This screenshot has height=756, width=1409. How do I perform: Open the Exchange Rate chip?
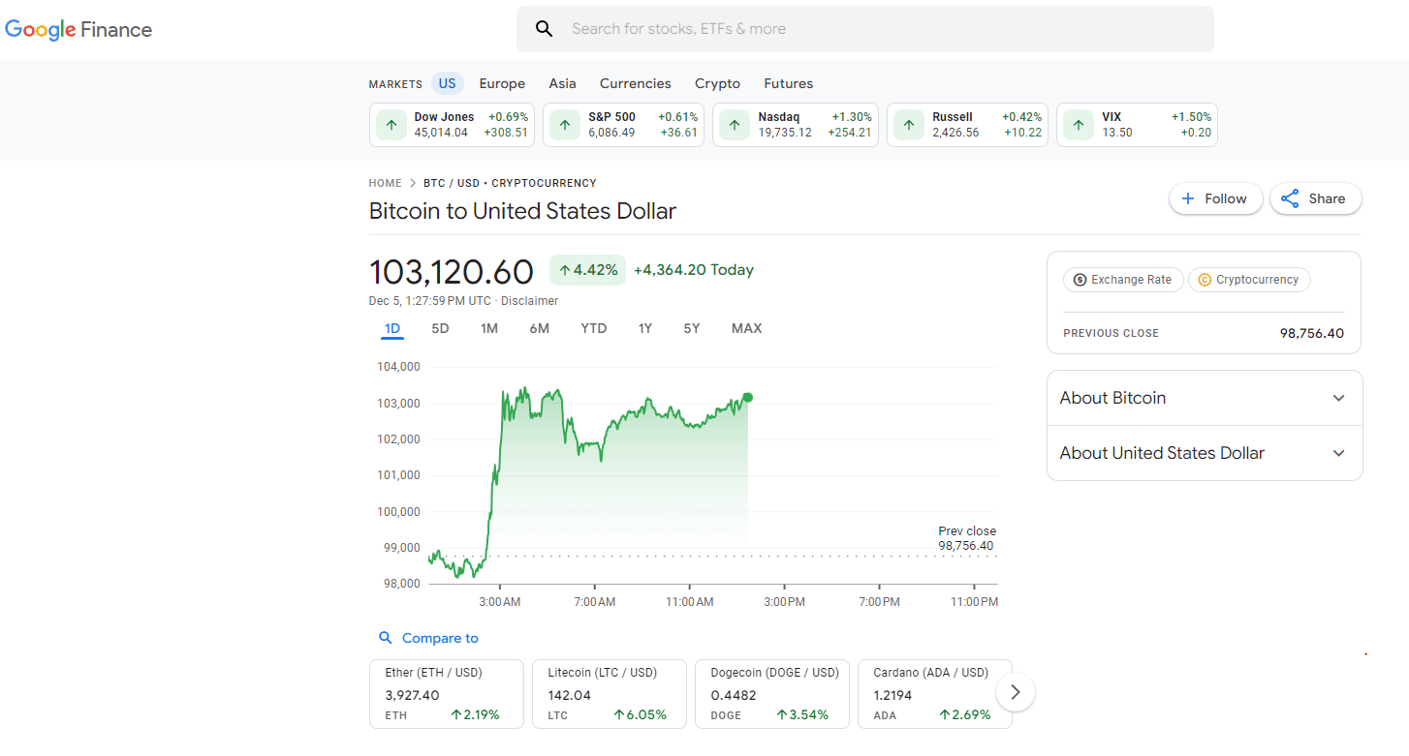coord(1123,280)
